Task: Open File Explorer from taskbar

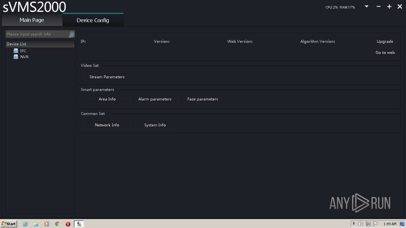Action: click(36, 224)
